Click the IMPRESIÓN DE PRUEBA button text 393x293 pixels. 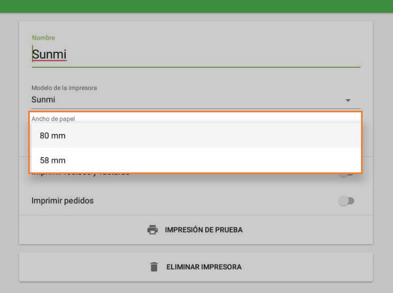pos(204,230)
